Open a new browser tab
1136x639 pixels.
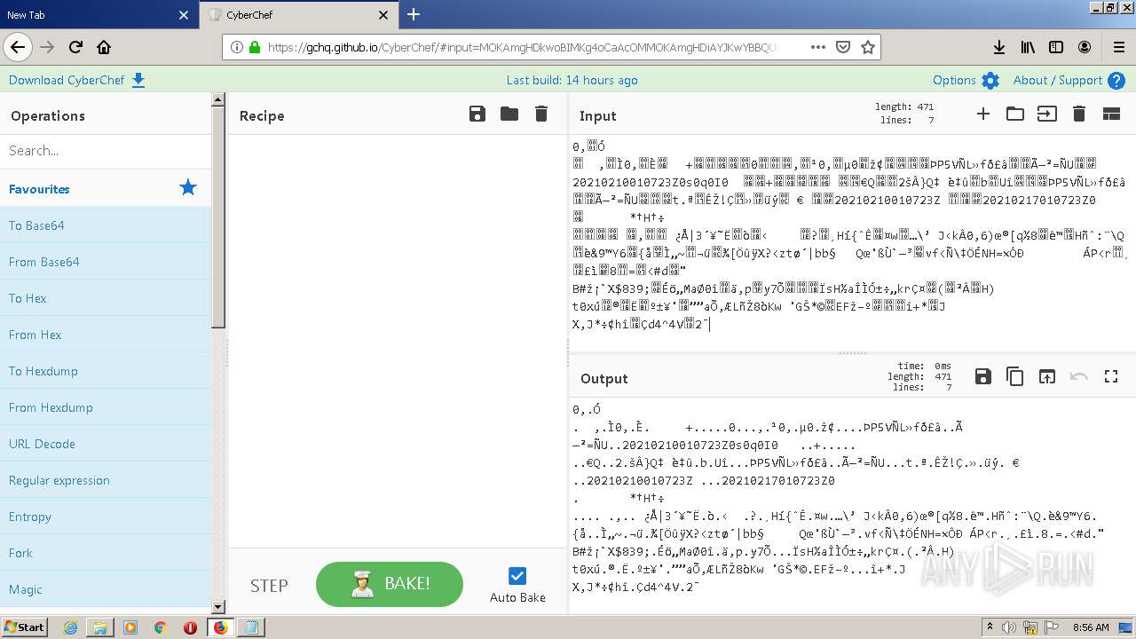(x=414, y=14)
